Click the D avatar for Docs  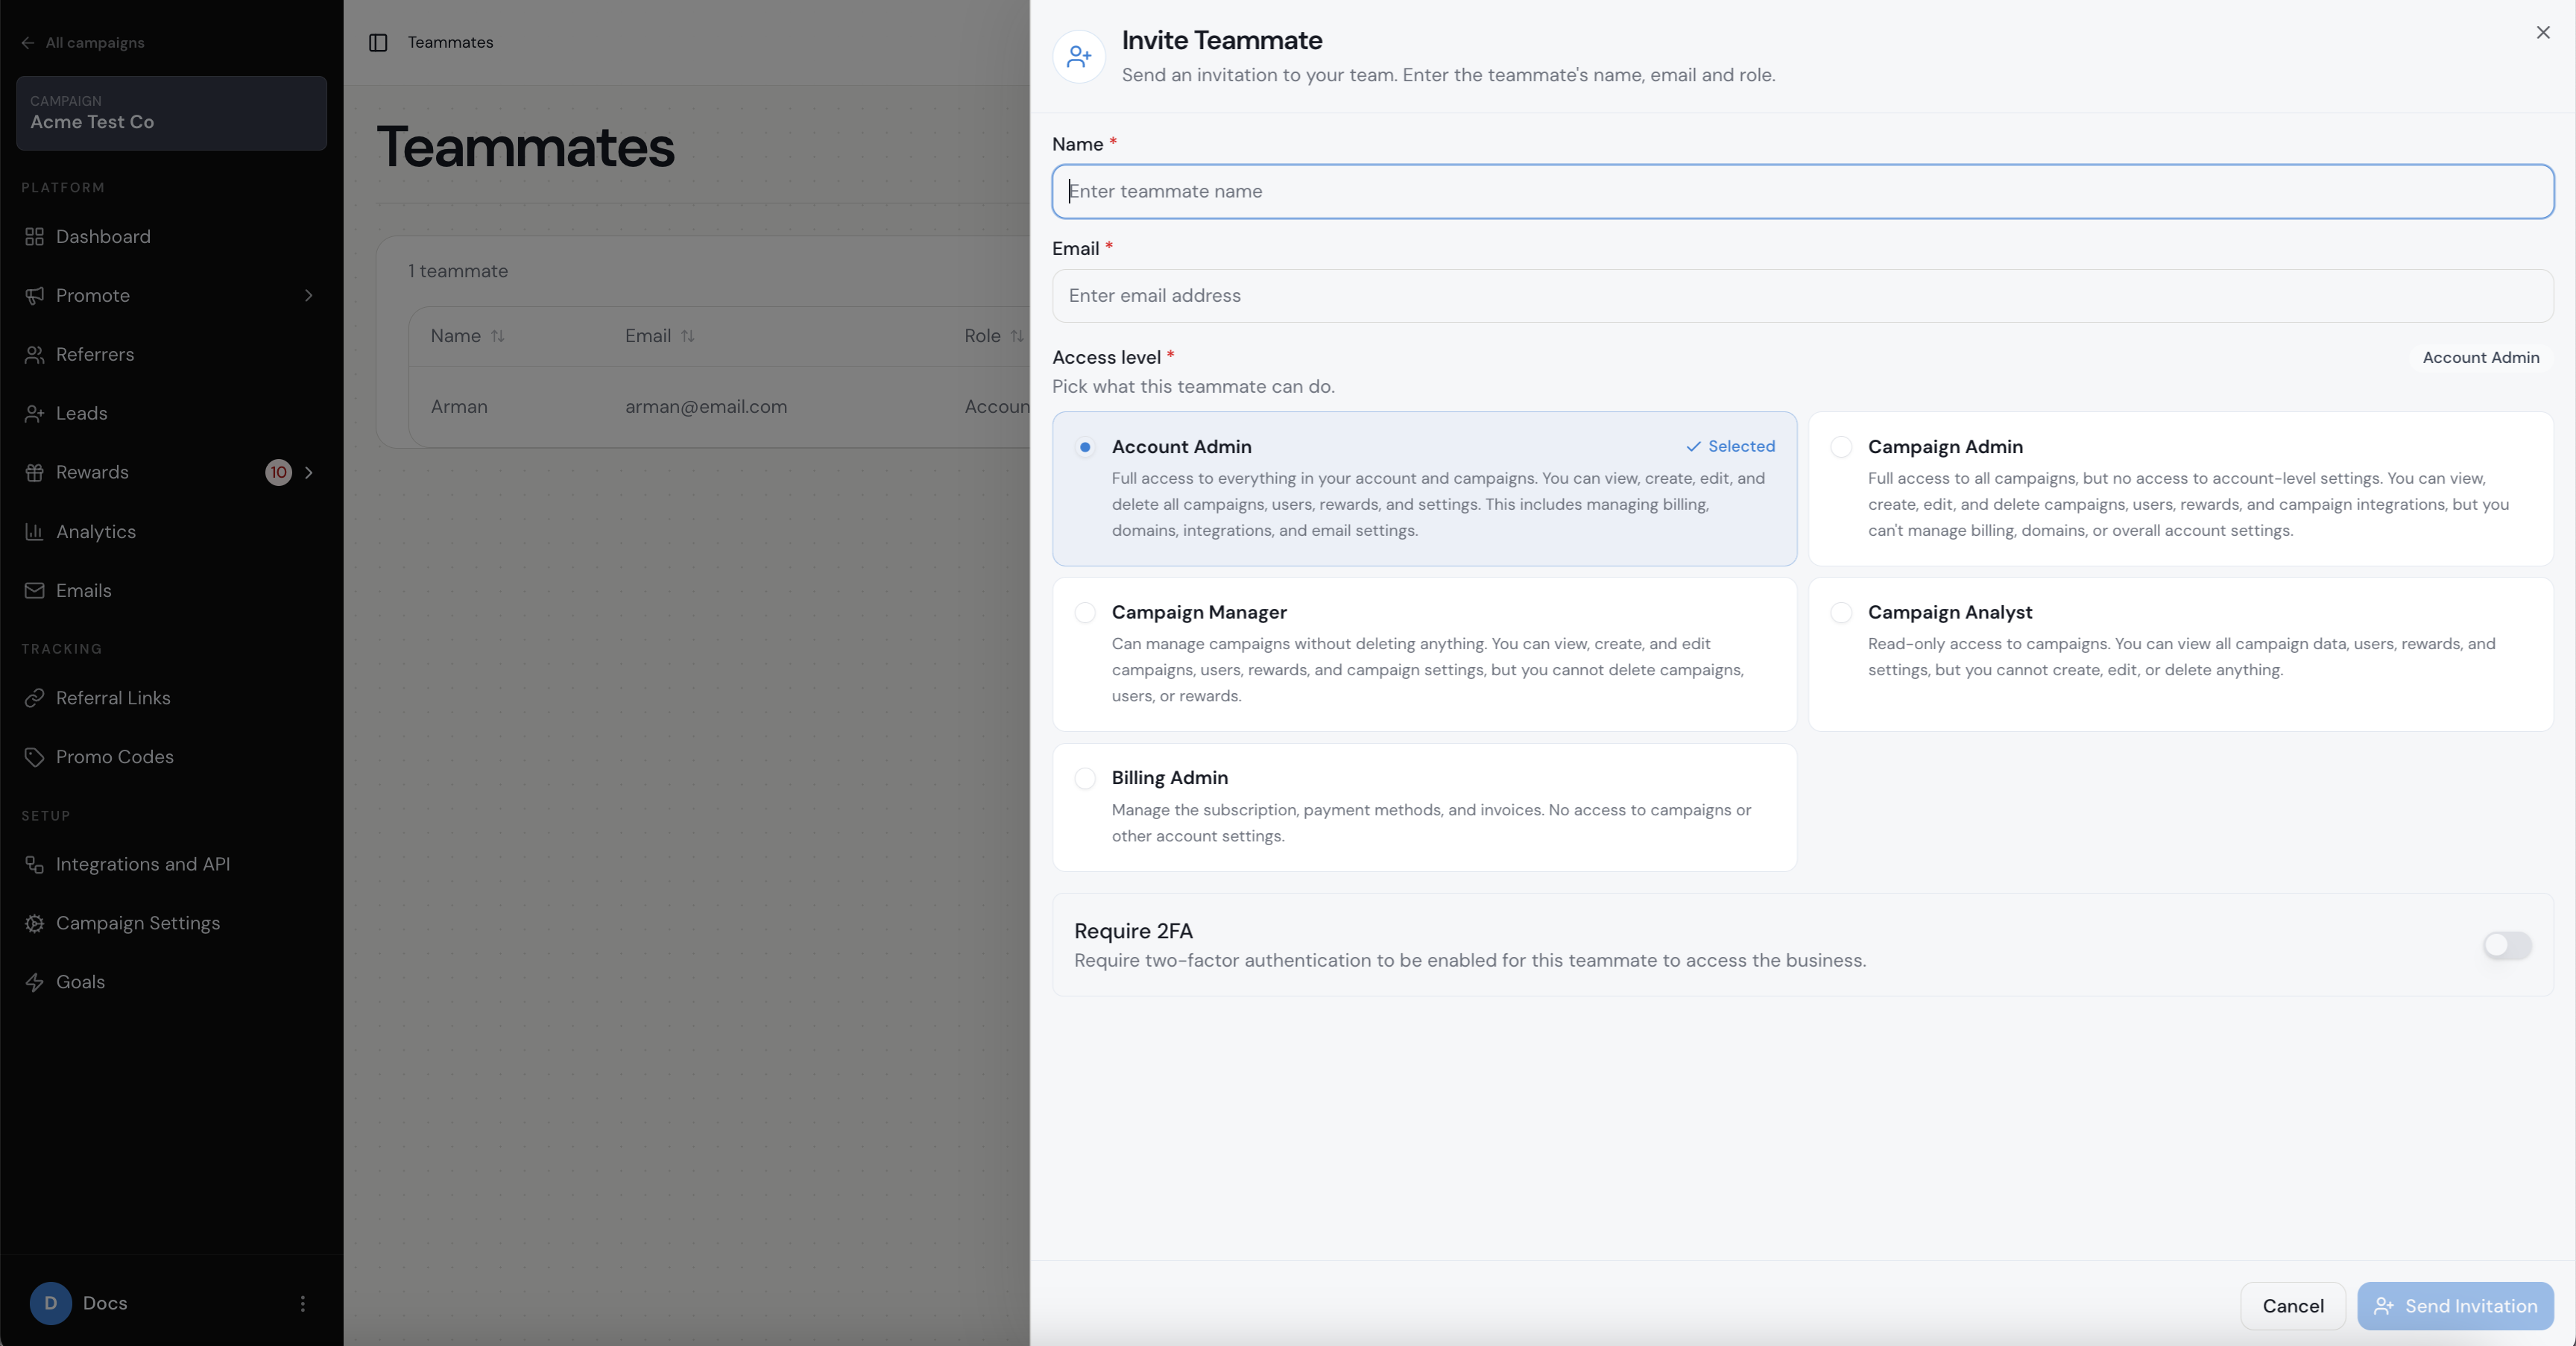coord(51,1304)
